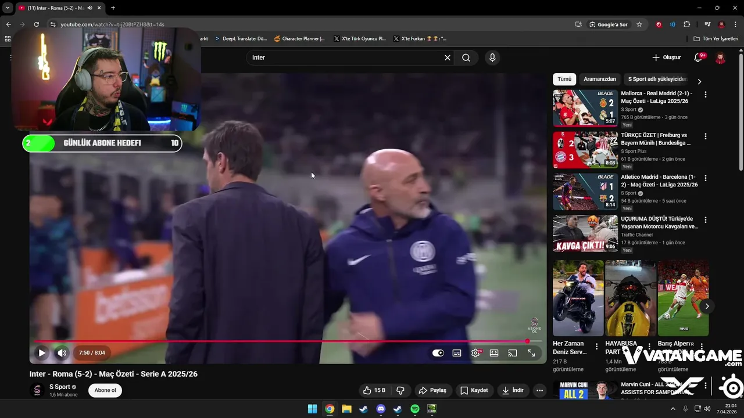Seek on the red video progress bar
This screenshot has height=418, width=744.
[288, 341]
